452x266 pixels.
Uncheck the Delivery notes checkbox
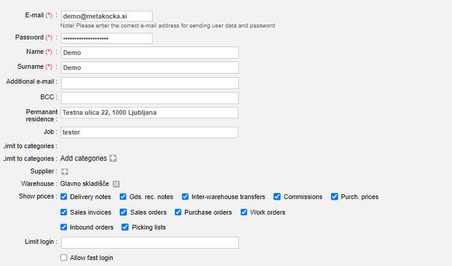[63, 197]
